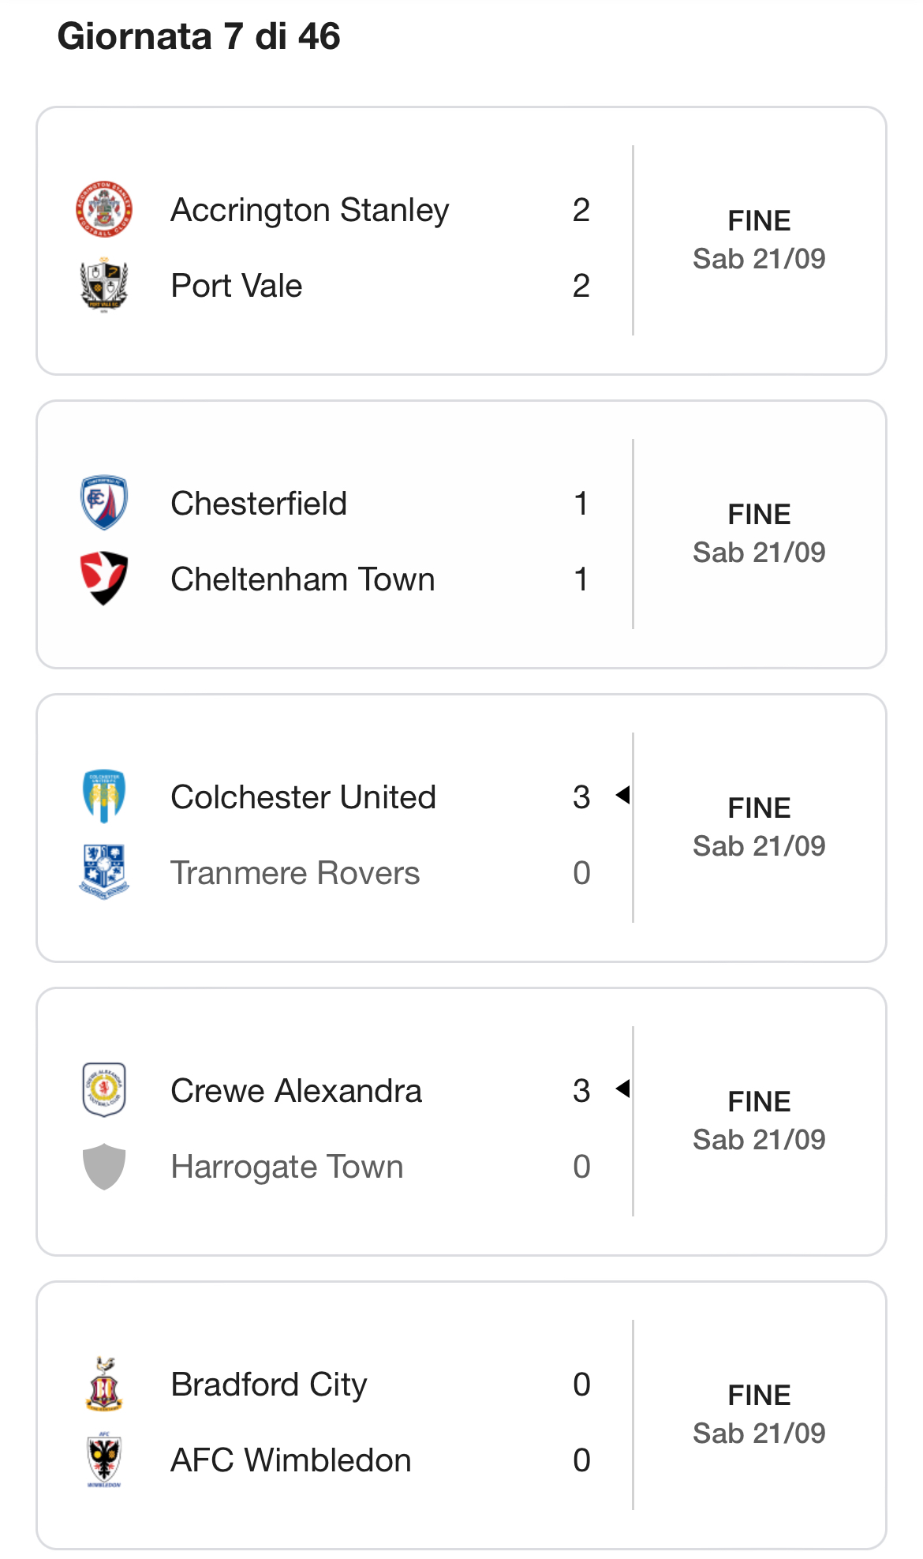Select the AFC Wimbledon team name
Image resolution: width=923 pixels, height=1559 pixels.
(291, 1460)
